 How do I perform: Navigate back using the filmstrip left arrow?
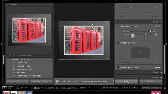coord(22,88)
